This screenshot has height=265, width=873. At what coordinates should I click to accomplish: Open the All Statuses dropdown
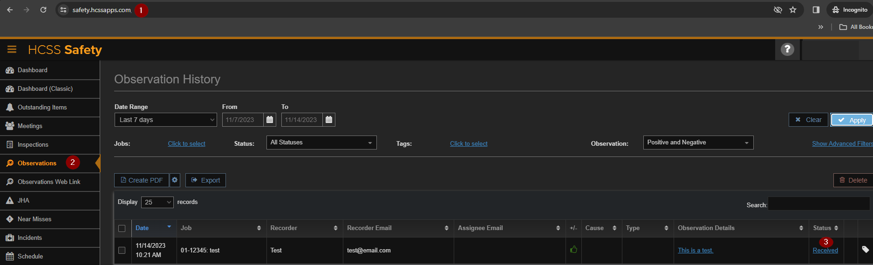[x=321, y=143]
